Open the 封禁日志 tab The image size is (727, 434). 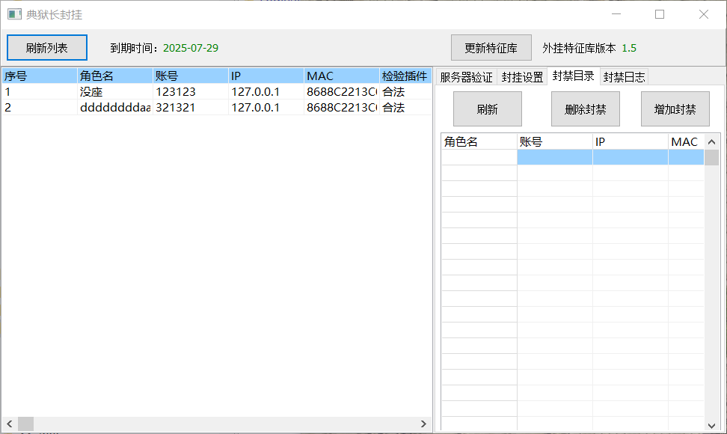click(624, 77)
